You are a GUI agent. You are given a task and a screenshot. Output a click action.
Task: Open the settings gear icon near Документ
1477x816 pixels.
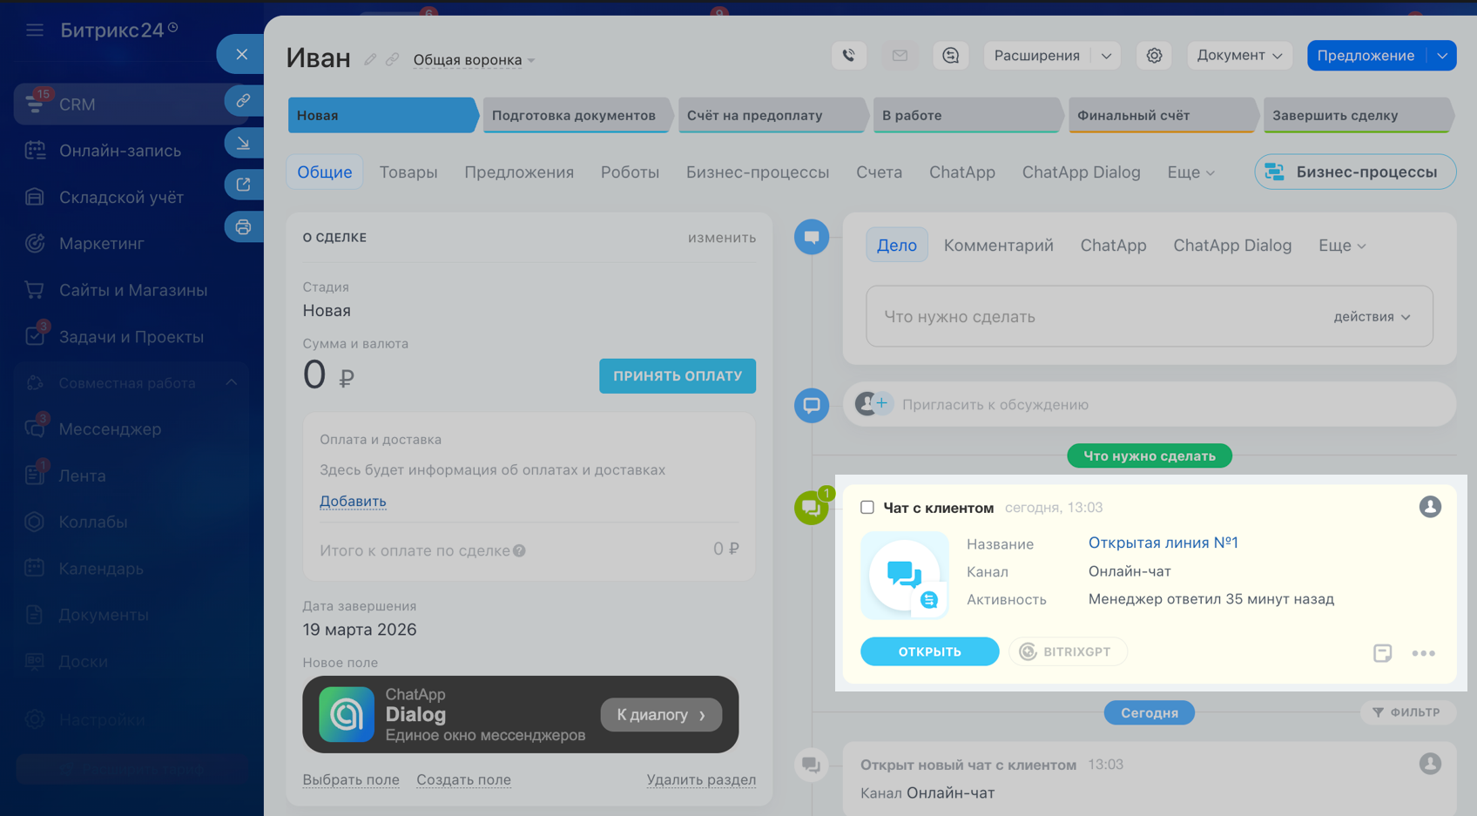tap(1154, 56)
